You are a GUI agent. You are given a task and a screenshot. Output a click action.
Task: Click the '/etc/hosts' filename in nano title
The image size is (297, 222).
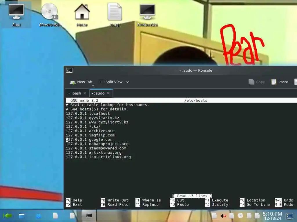196,100
